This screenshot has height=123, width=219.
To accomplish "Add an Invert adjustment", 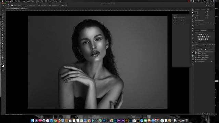I will pos(199,39).
